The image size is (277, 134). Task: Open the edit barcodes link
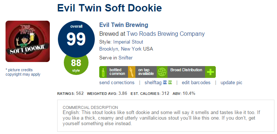[x=196, y=83]
